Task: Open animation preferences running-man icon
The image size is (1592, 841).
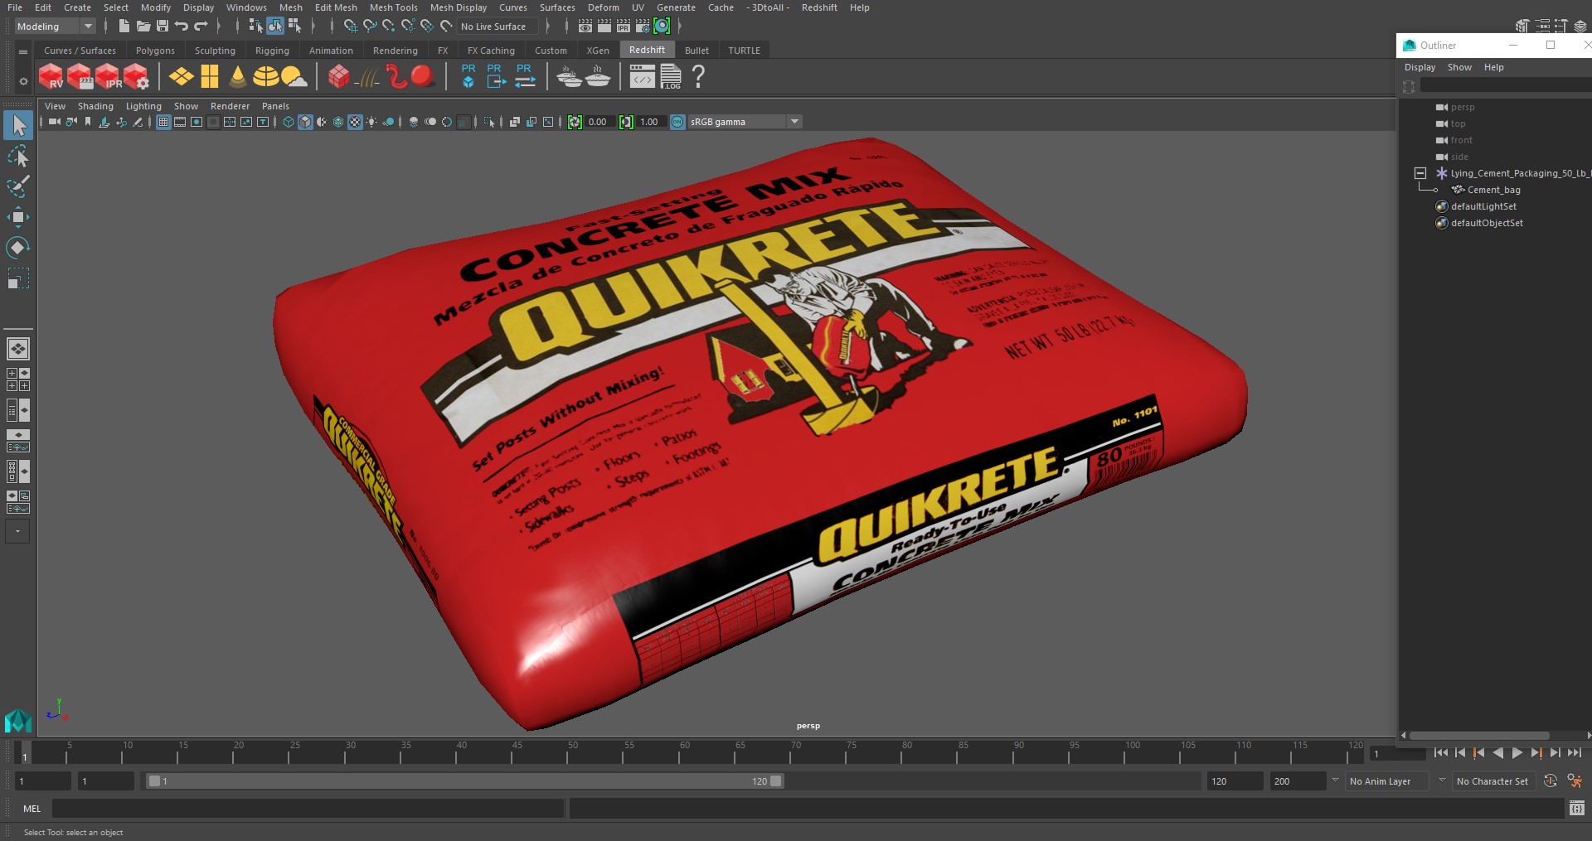Action: [1575, 781]
